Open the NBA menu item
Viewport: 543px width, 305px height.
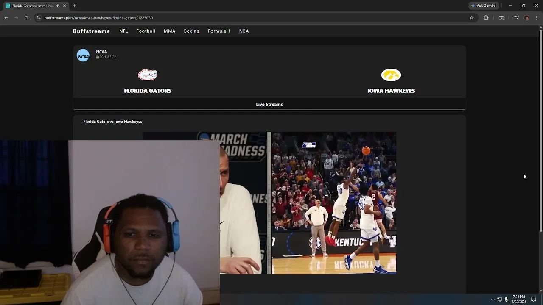pos(244,31)
